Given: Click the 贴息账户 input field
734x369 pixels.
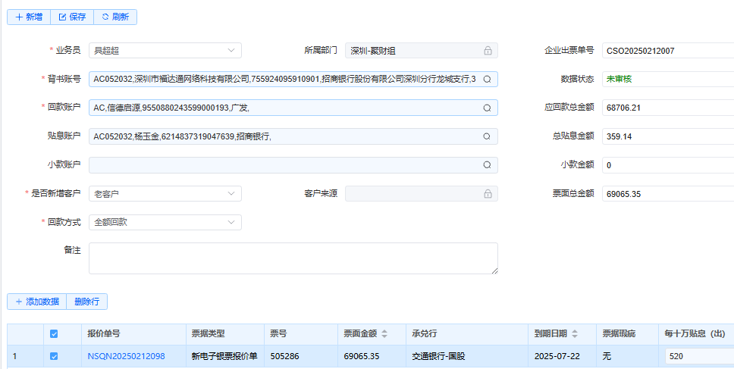Looking at the screenshot, I should [293, 136].
